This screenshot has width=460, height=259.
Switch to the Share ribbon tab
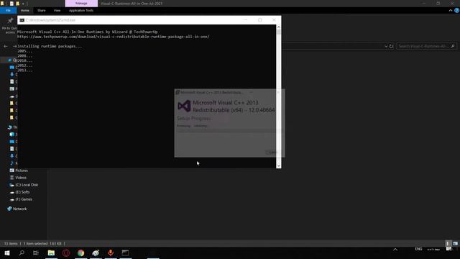[42, 10]
